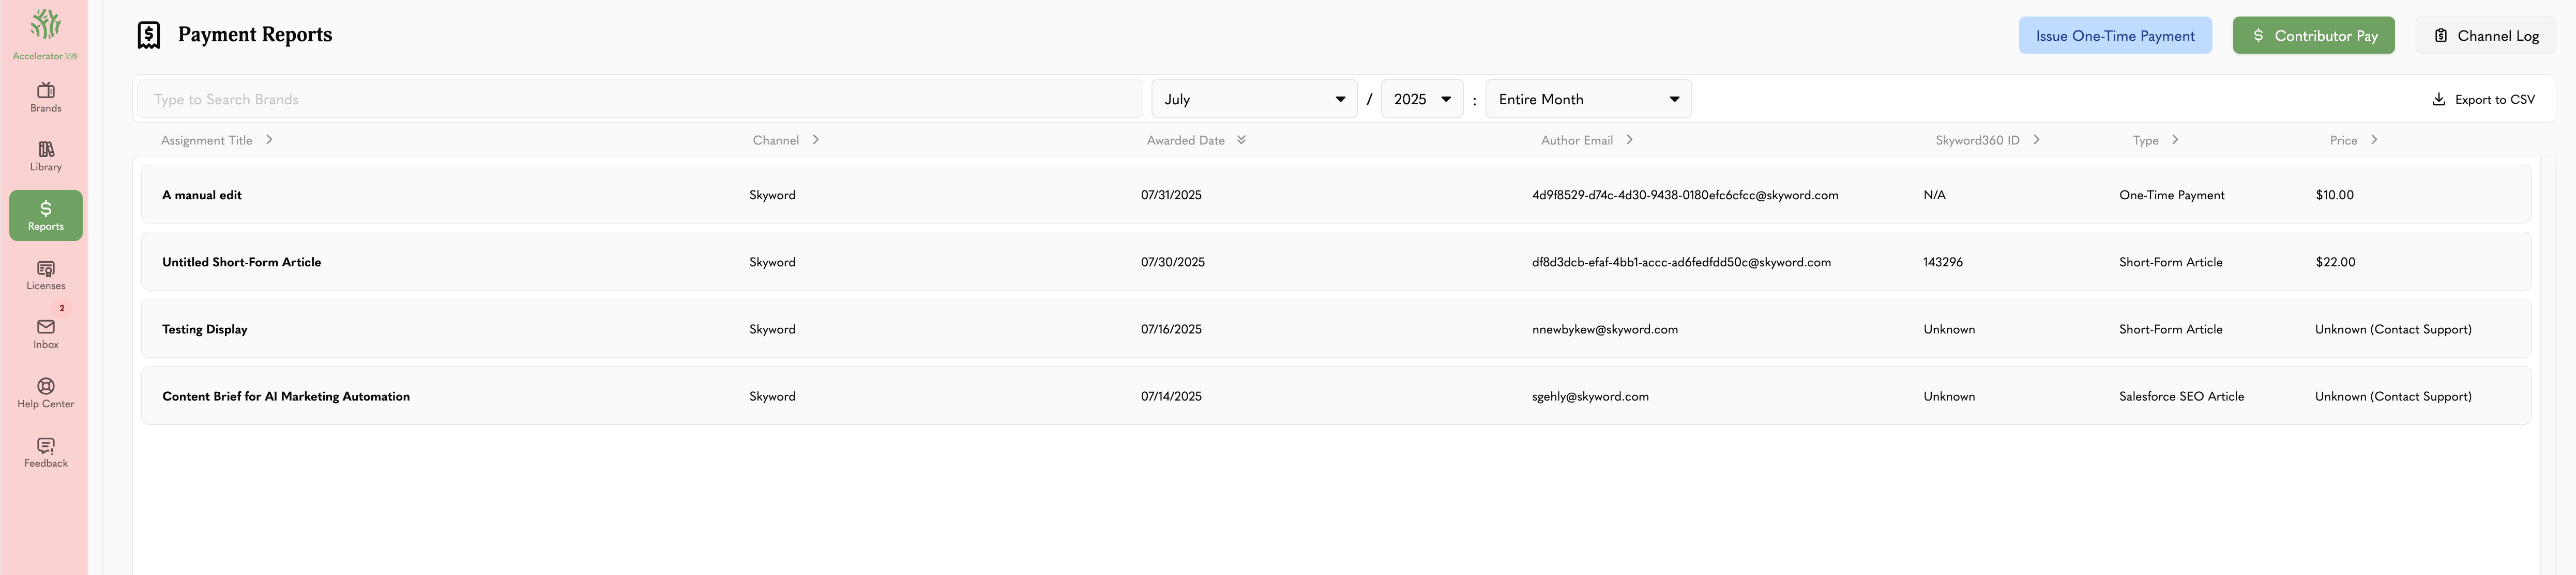Open the Licenses page

click(x=45, y=275)
